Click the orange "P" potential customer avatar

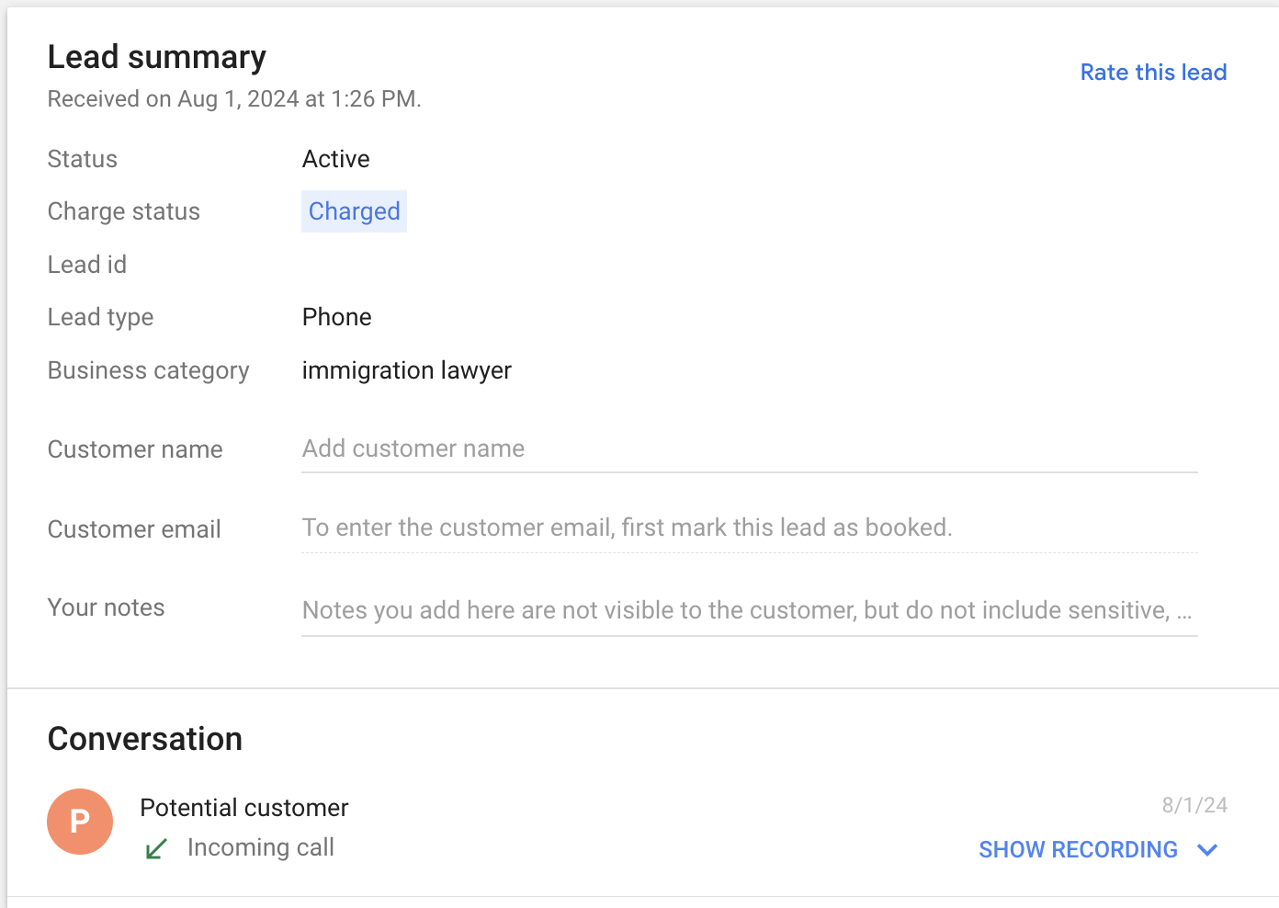click(80, 821)
